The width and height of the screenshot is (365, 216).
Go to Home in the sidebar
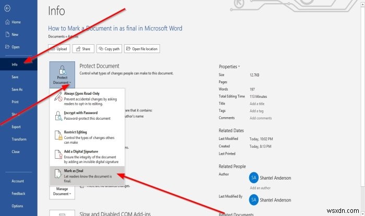(x=19, y=22)
